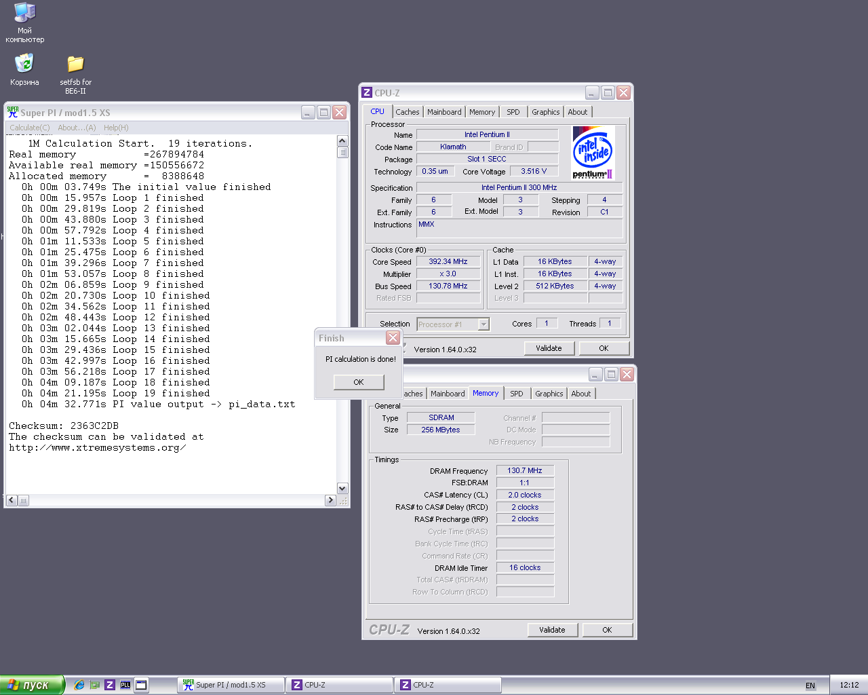Click the FSB:DRAM value 1:1
868x695 pixels.
(x=525, y=483)
